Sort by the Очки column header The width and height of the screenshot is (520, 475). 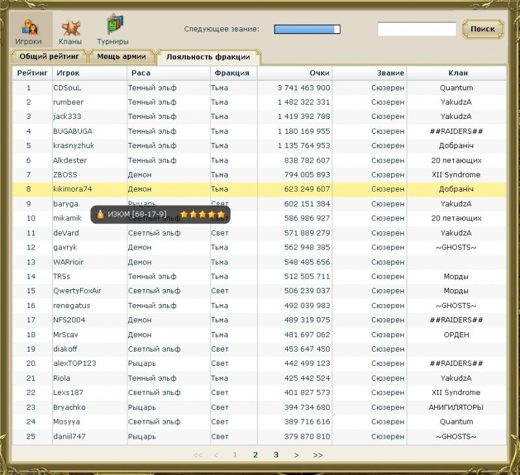(x=319, y=73)
